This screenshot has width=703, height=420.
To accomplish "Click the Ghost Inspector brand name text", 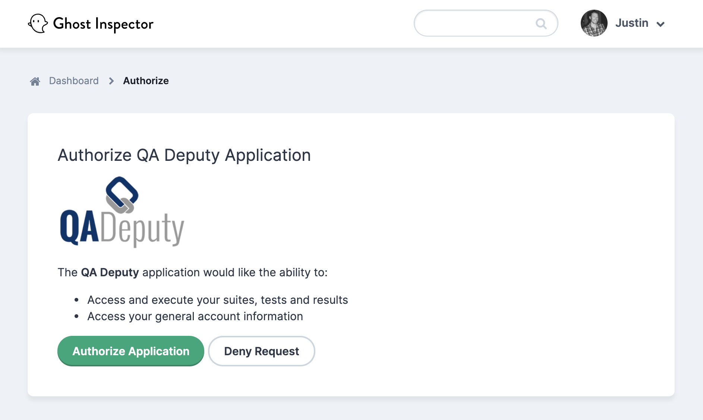I will [x=103, y=24].
